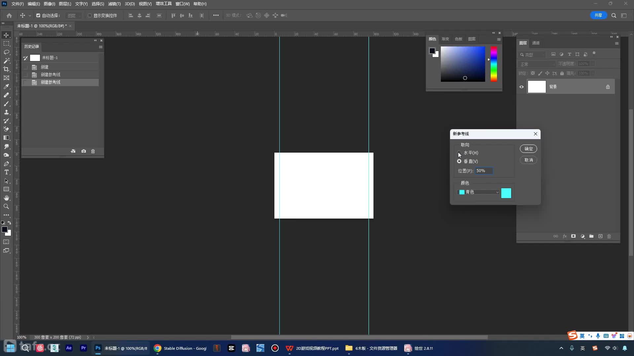Open the layer blend mode 正常 dropdown
Image resolution: width=634 pixels, height=356 pixels.
[537, 64]
